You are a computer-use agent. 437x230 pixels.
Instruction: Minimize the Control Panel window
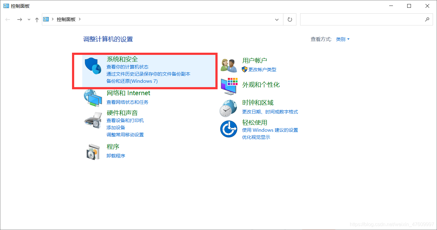(392, 6)
